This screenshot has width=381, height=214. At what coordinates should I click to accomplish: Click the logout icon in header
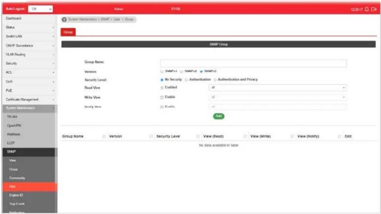374,9
